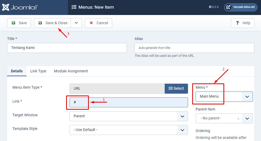Click Save & Close button
The width and height of the screenshot is (261, 141).
[x=53, y=23]
